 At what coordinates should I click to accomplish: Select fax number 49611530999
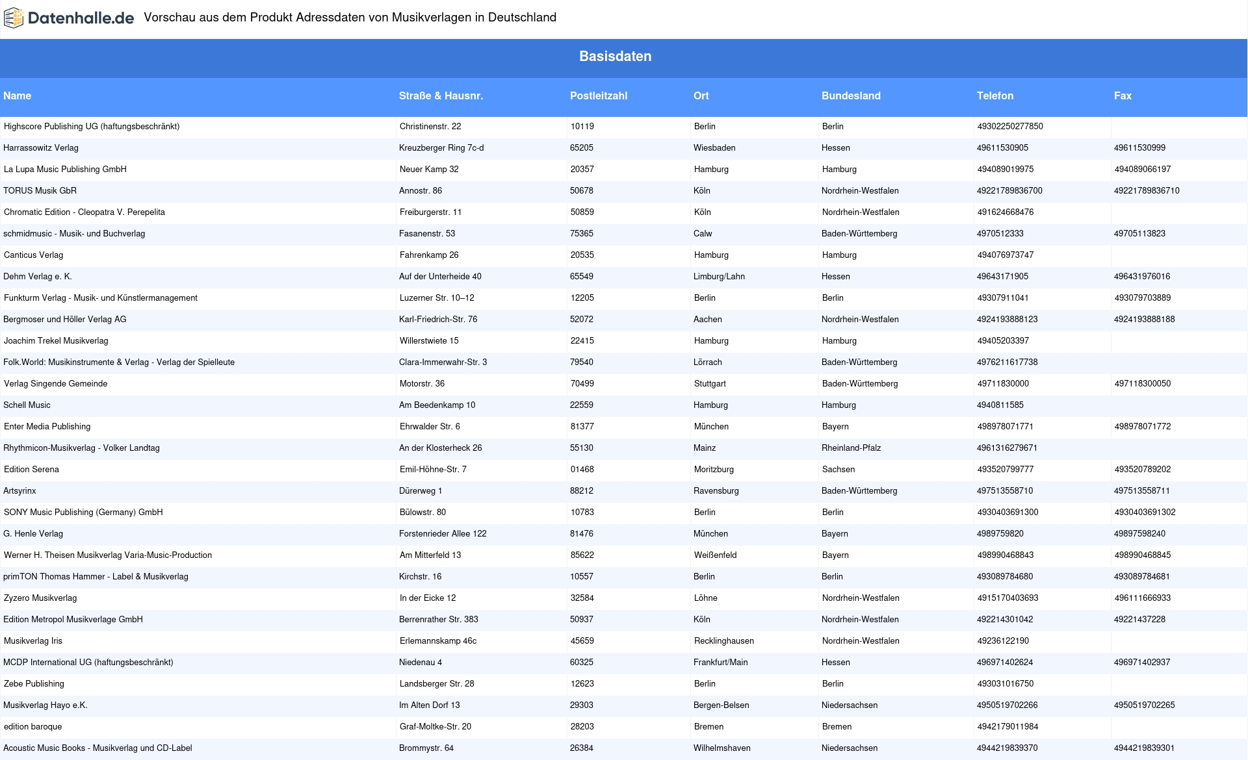tap(1139, 148)
